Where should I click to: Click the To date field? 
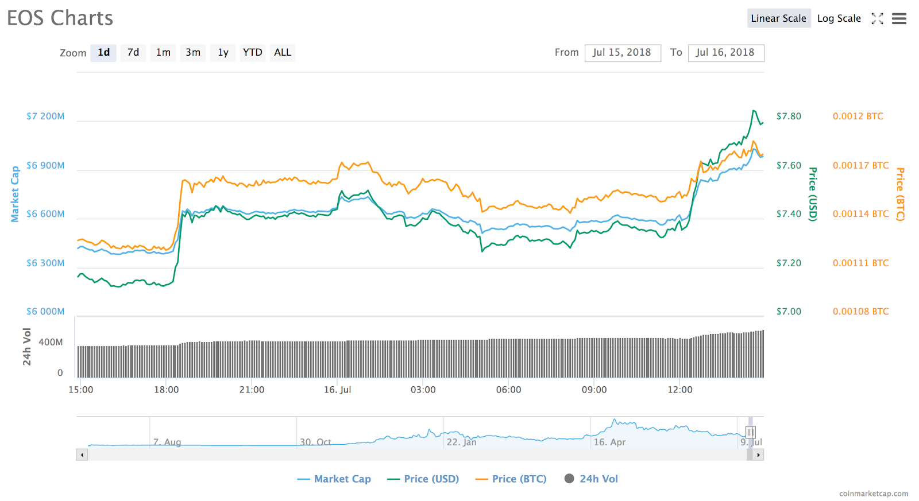[726, 53]
